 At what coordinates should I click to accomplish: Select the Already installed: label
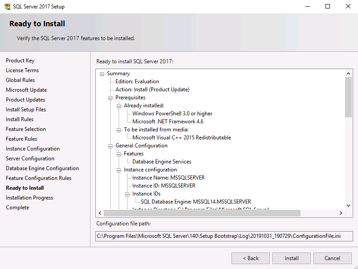[x=144, y=106]
